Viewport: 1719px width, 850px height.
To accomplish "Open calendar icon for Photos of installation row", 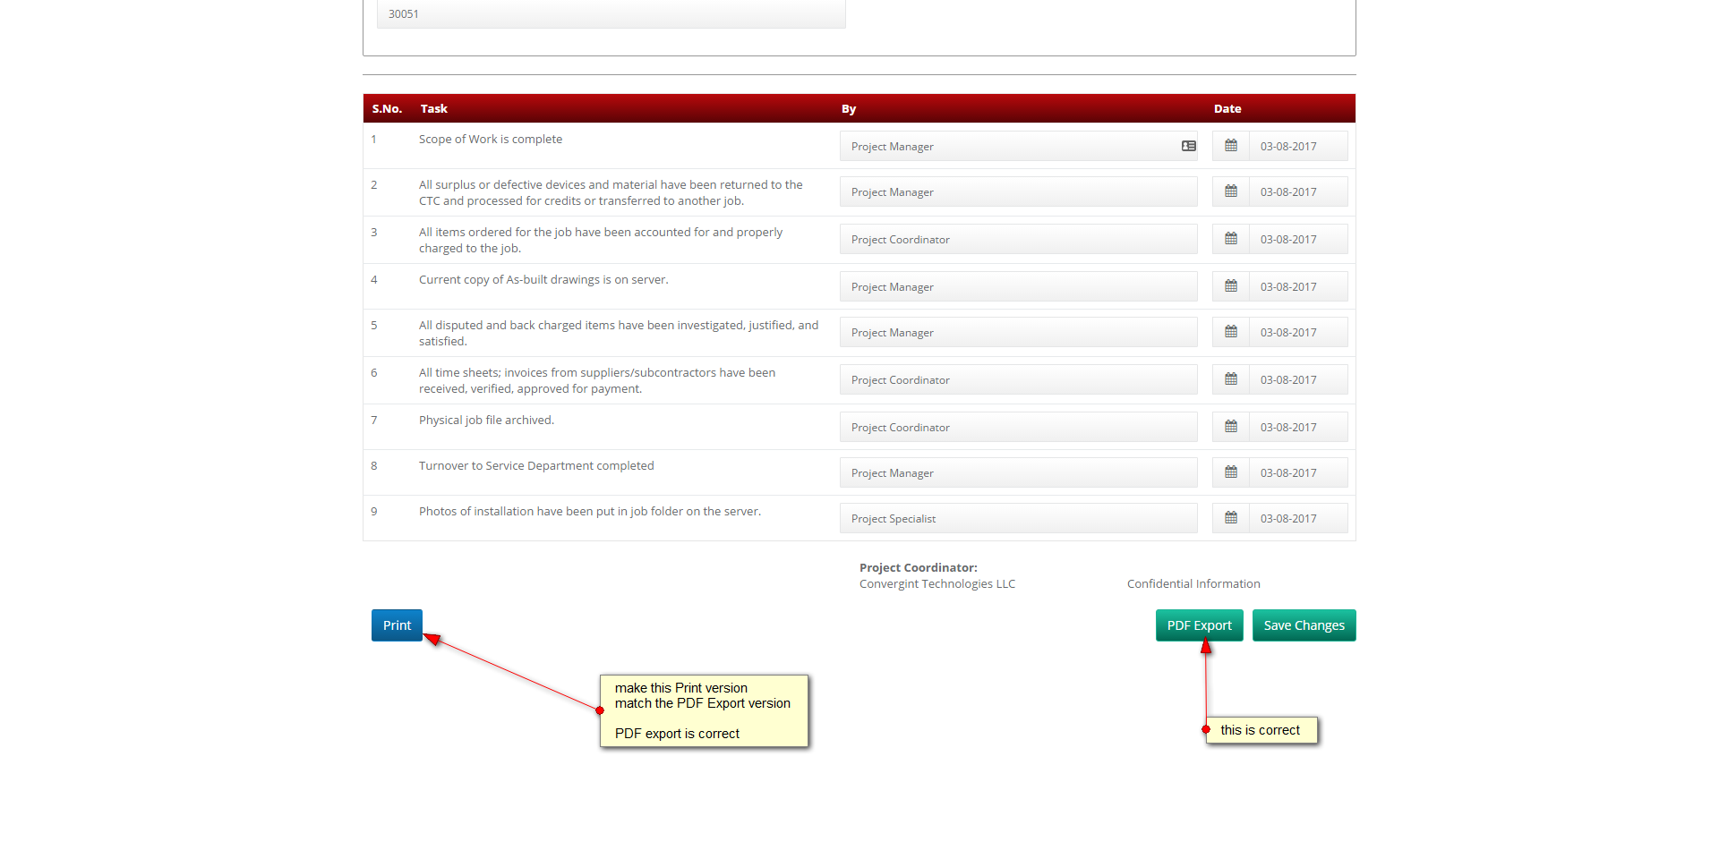I will click(x=1231, y=518).
